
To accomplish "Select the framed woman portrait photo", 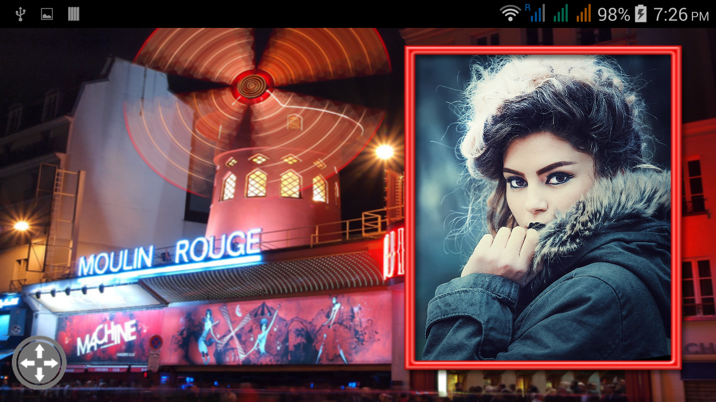I will coord(543,208).
